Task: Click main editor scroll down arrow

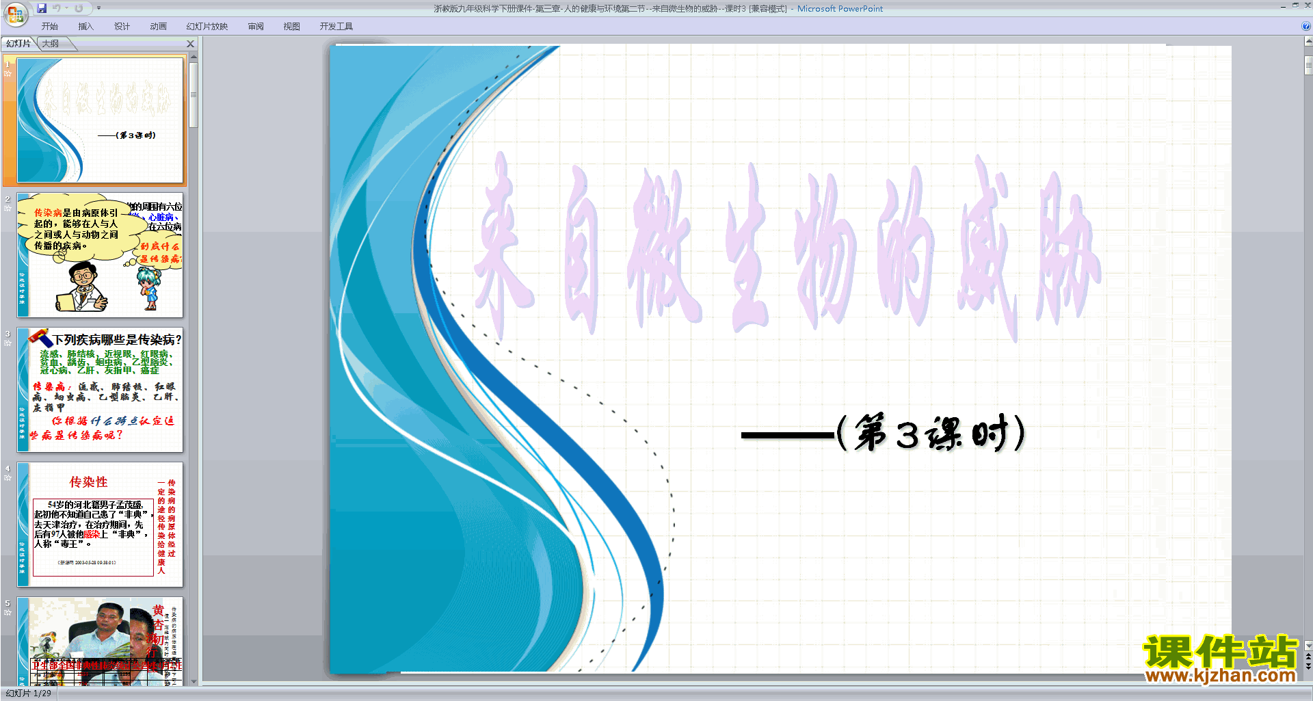Action: click(x=1308, y=645)
